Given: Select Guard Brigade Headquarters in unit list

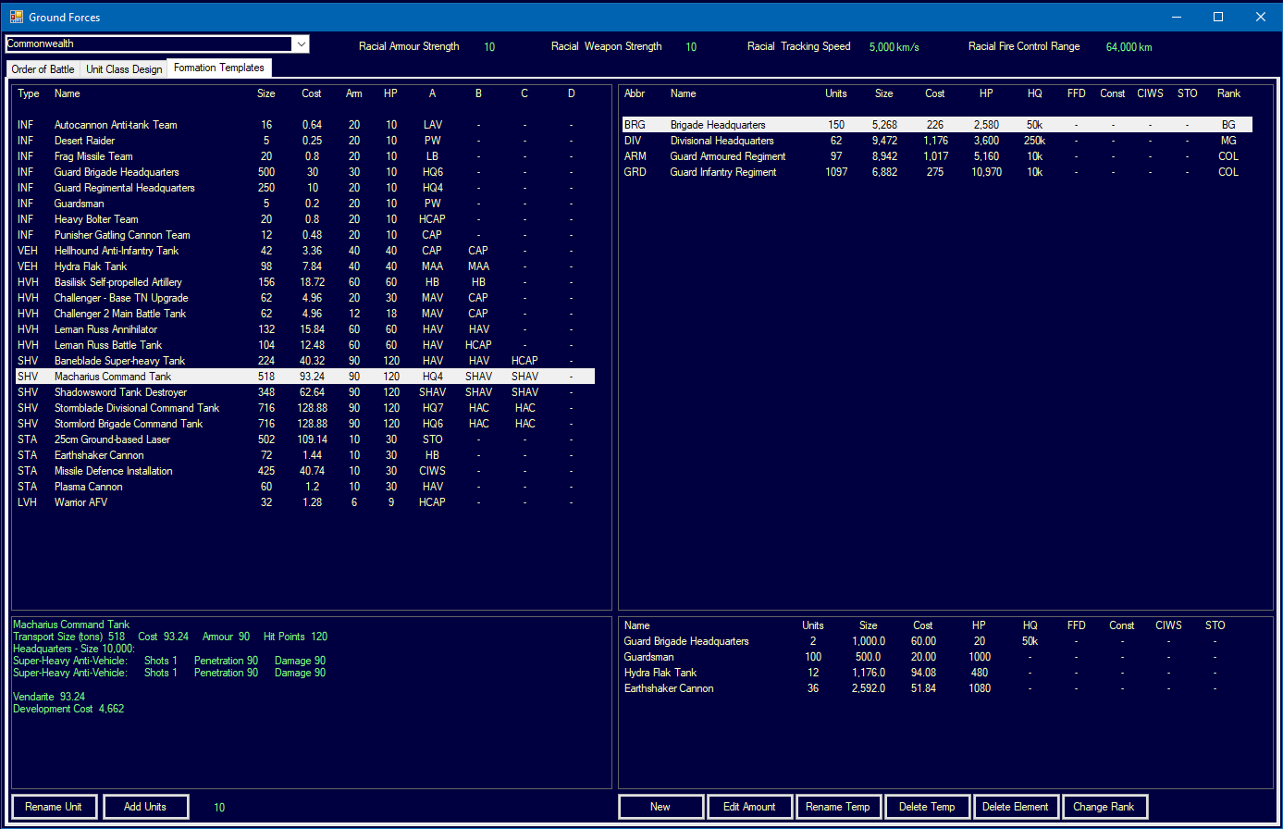Looking at the screenshot, I should pyautogui.click(x=305, y=172).
